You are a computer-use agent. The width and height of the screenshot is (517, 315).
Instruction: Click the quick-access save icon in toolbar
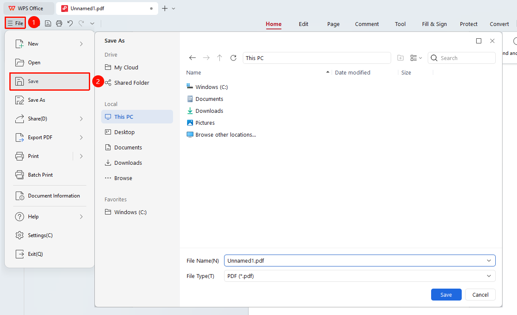click(x=48, y=23)
